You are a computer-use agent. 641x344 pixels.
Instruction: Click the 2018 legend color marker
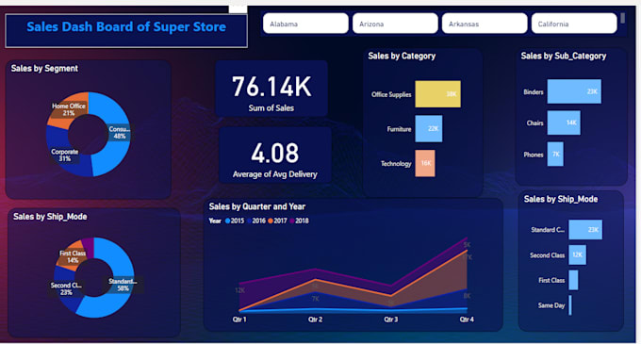(x=292, y=221)
